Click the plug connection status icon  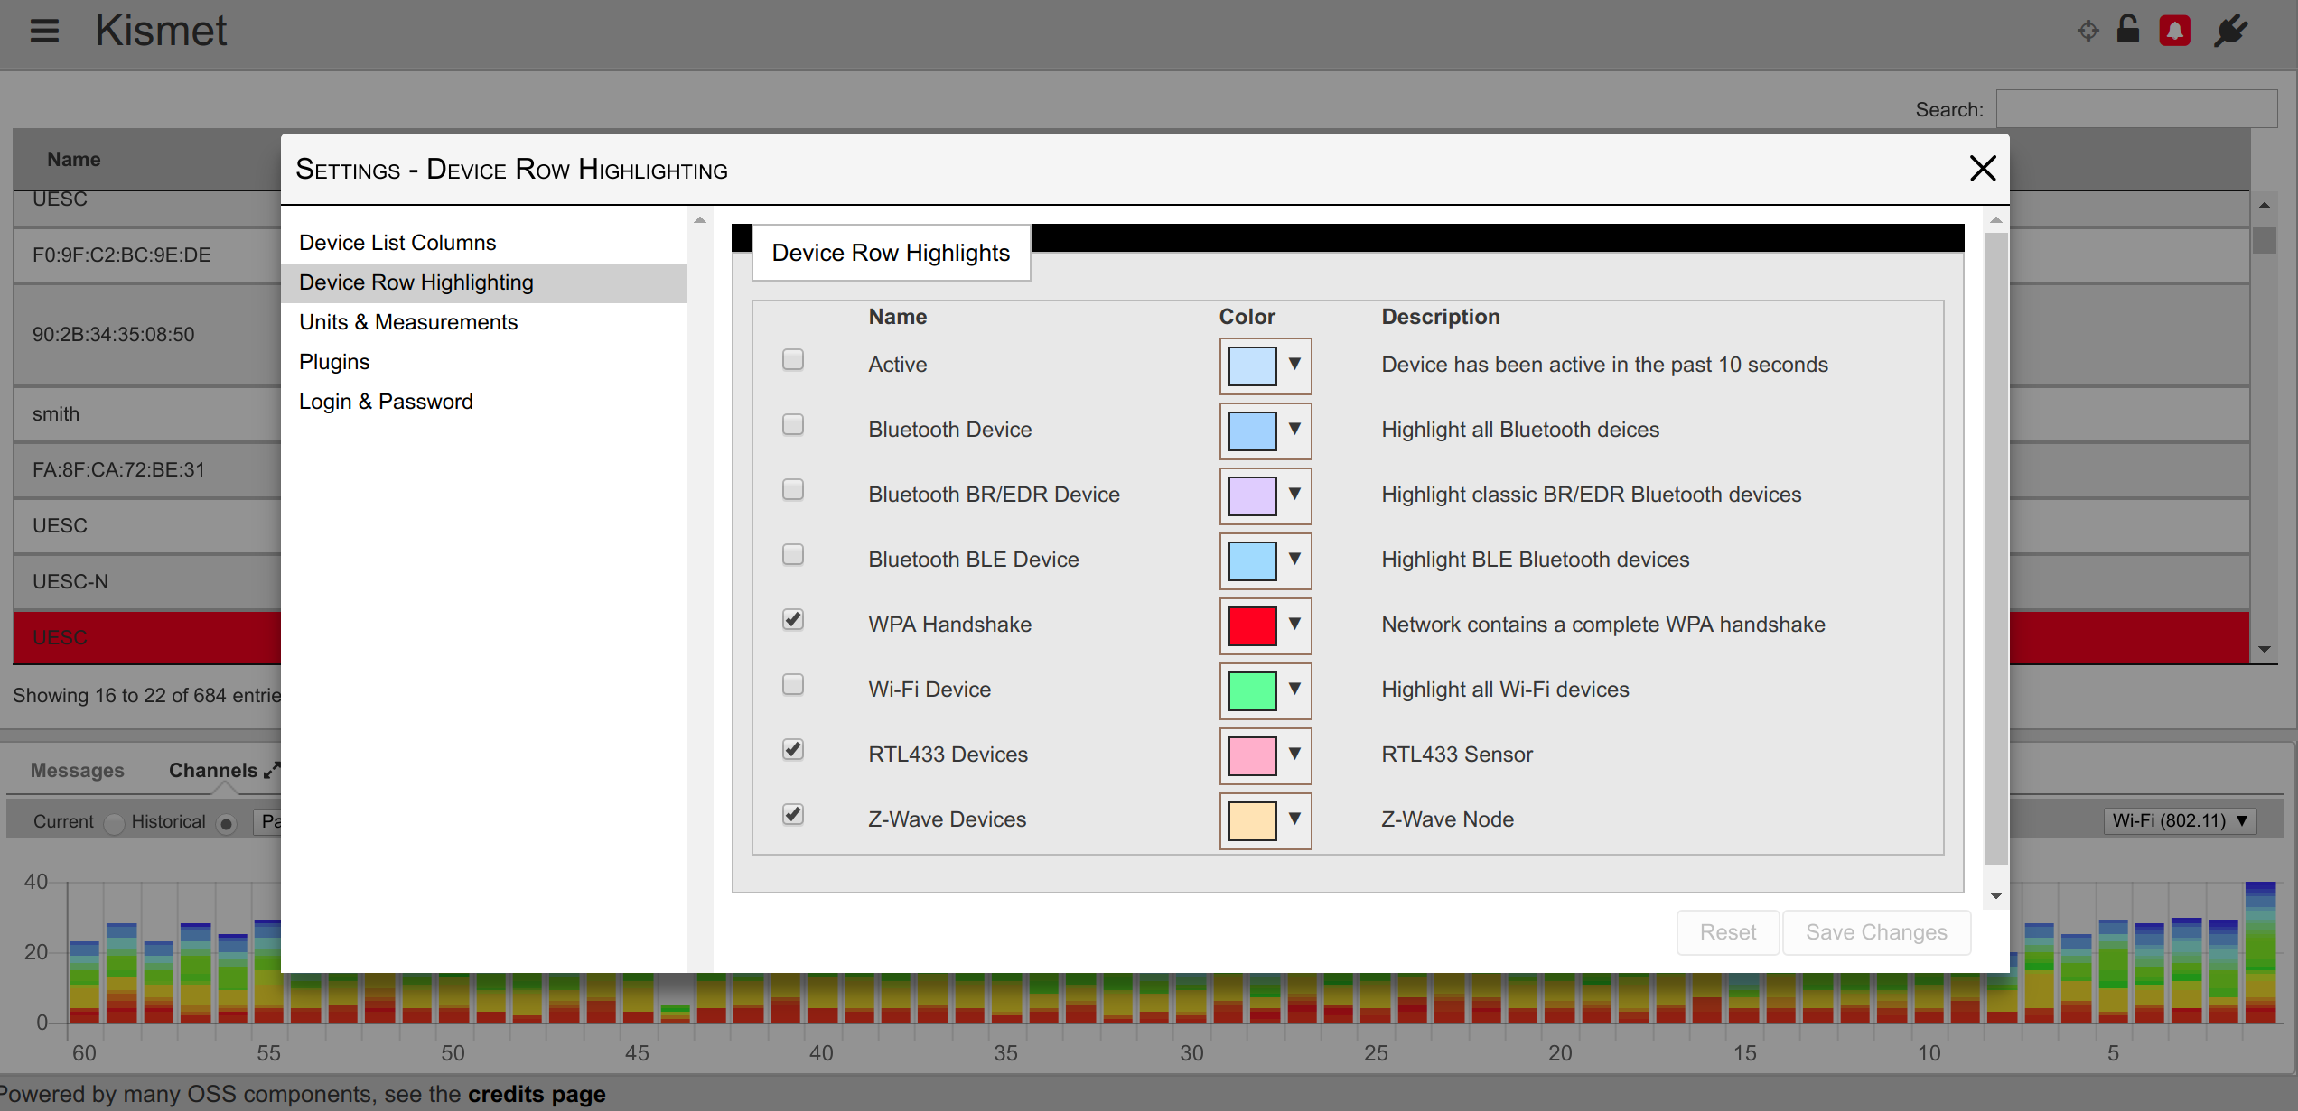click(2230, 31)
